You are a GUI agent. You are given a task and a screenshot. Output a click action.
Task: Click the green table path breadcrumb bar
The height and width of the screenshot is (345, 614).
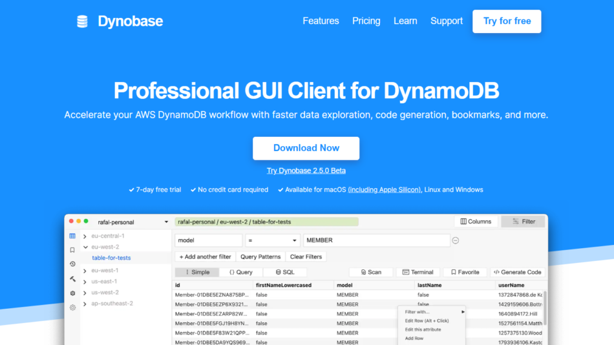coord(266,222)
